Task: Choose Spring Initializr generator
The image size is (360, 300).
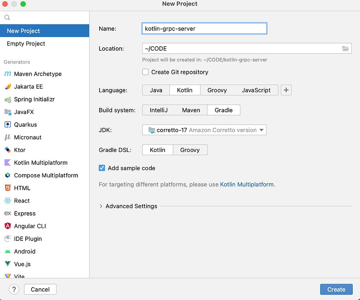Action: coord(44,100)
